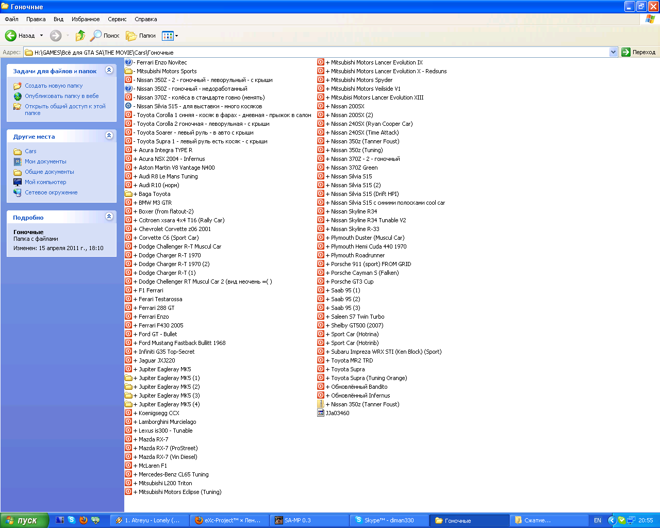
Task: Select Dodge Charger R-T 1970 (2) file
Action: (x=171, y=264)
